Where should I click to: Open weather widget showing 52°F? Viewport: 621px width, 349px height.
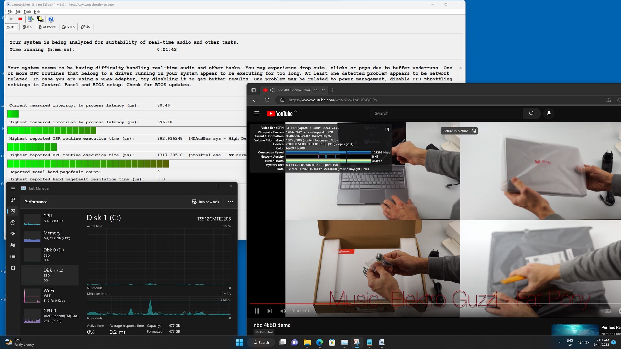pyautogui.click(x=20, y=343)
